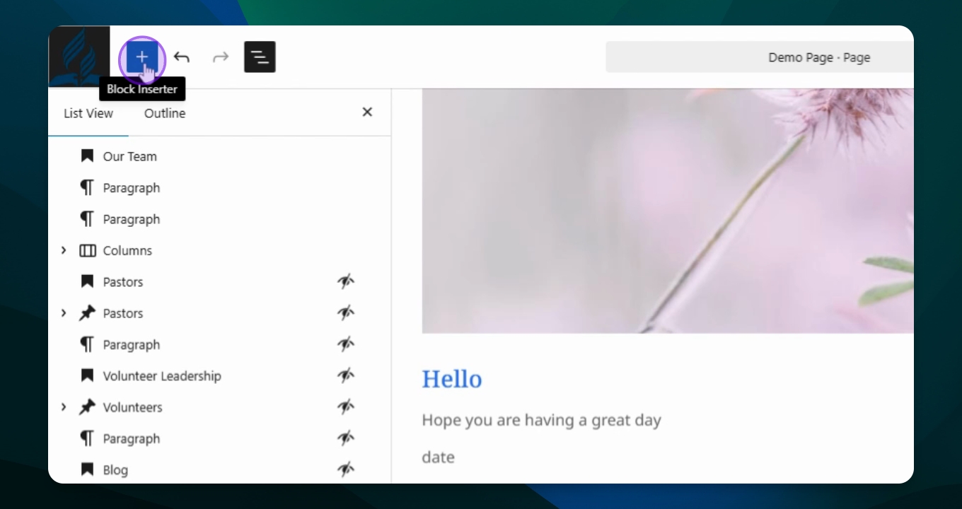Viewport: 962px width, 509px height.
Task: Close the List View panel
Action: tap(367, 112)
